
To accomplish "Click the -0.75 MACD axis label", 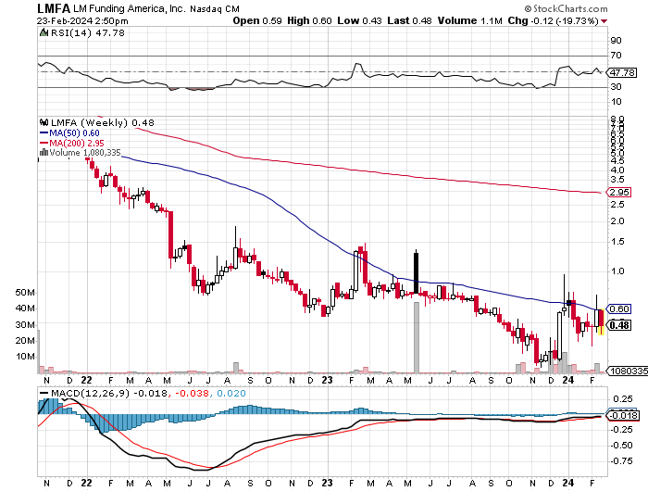I will point(622,460).
